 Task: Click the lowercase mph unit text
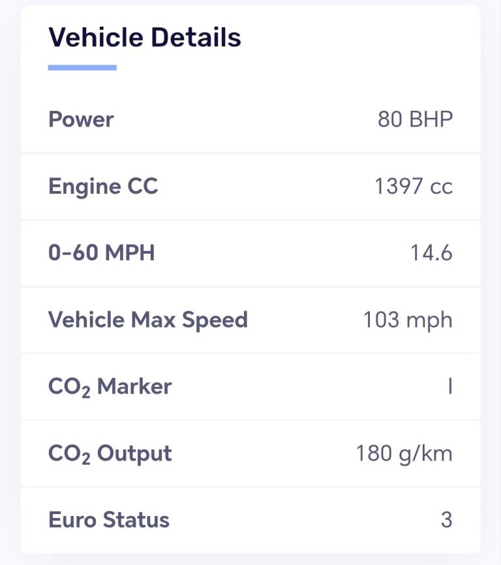click(428, 321)
